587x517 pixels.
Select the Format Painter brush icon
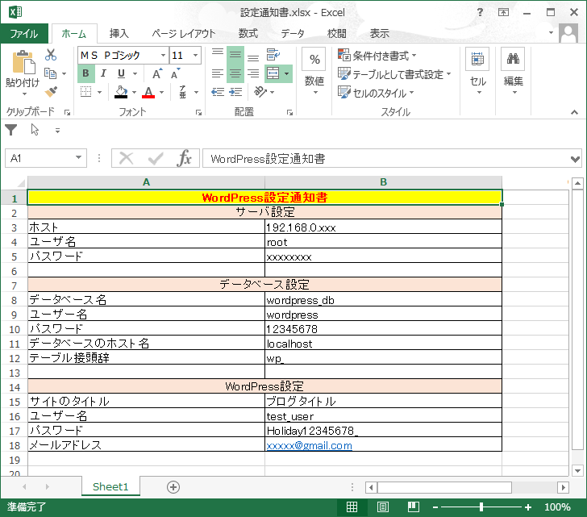(51, 92)
